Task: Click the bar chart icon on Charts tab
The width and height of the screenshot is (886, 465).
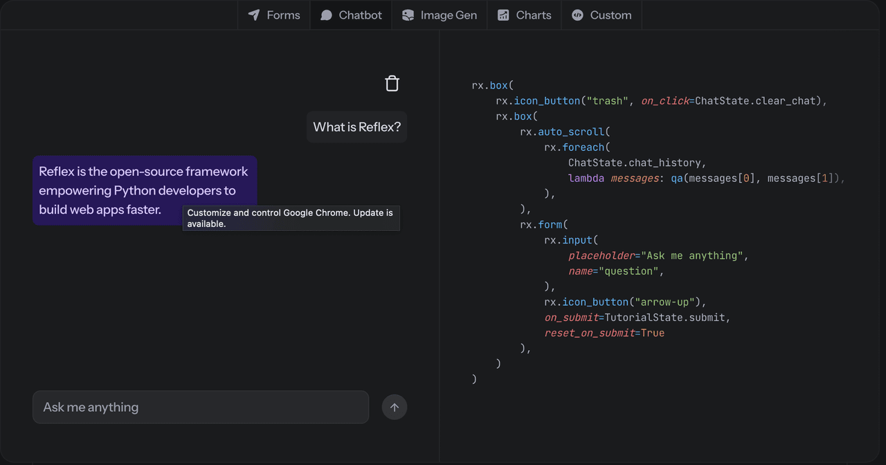Action: click(503, 15)
